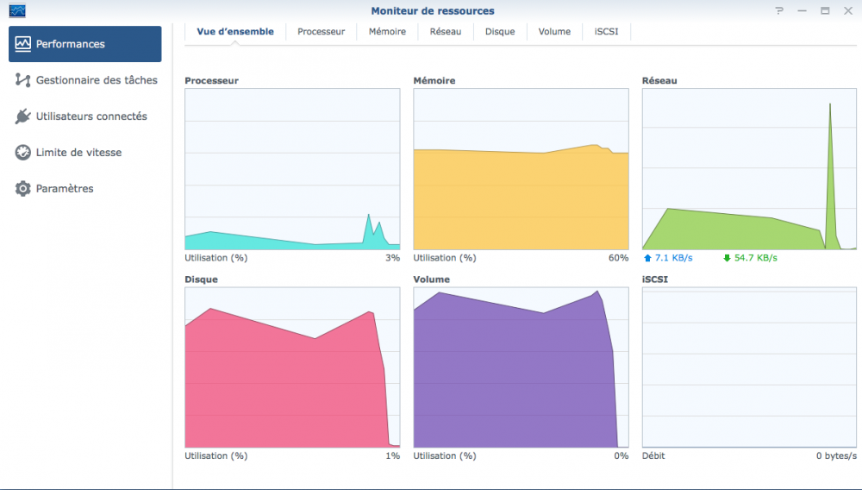Click the Mémoire graph heading

click(x=434, y=80)
